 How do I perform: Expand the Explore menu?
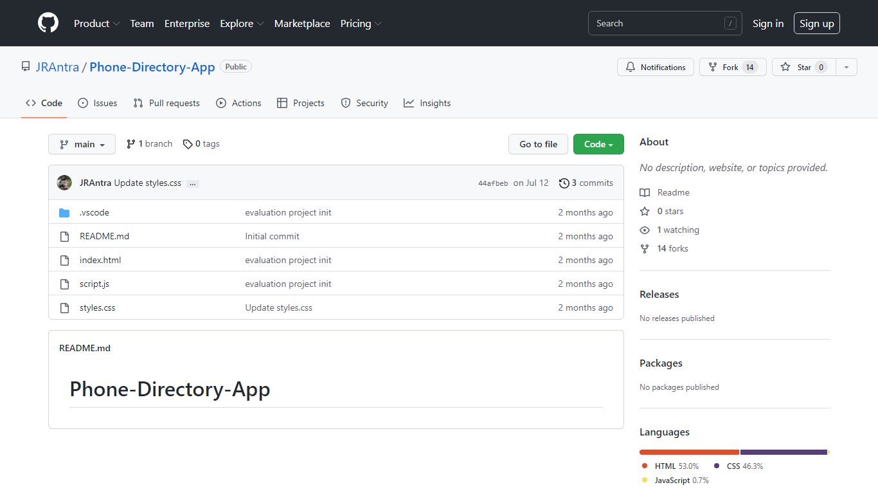[242, 23]
